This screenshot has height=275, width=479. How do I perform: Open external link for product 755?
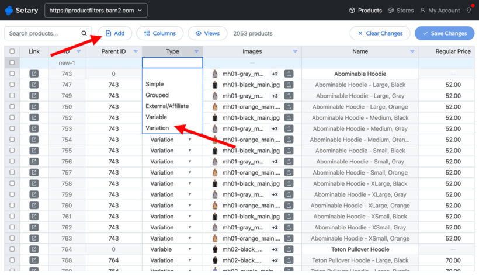(34, 151)
